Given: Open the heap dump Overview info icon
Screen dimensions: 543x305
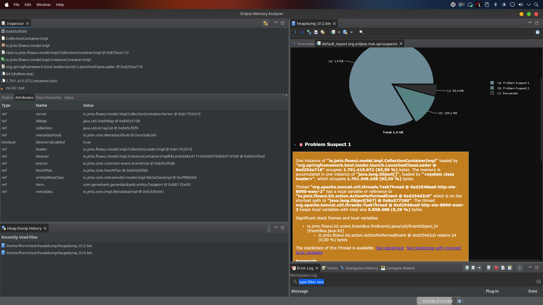Looking at the screenshot, I should [x=296, y=32].
